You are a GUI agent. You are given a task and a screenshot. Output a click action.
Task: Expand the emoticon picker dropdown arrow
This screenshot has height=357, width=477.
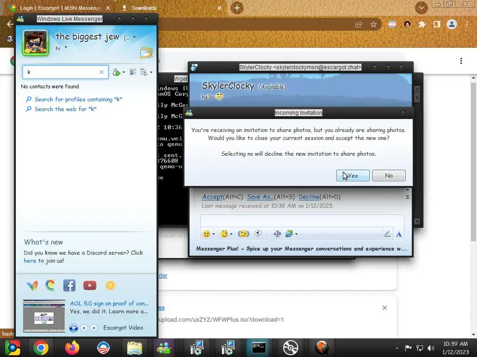pos(213,234)
